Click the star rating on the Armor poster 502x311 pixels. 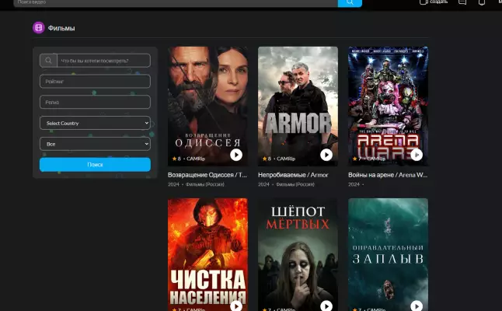(267, 159)
